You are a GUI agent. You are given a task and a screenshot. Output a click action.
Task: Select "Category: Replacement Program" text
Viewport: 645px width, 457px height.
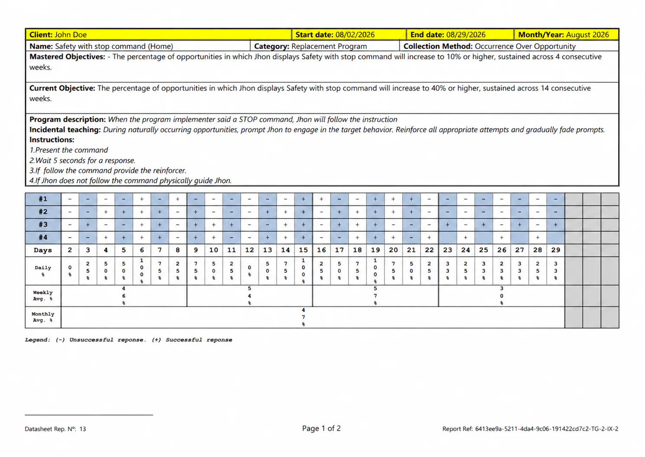coord(310,46)
